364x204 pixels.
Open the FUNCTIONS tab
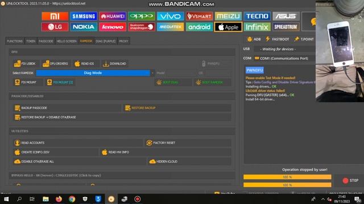15,41
